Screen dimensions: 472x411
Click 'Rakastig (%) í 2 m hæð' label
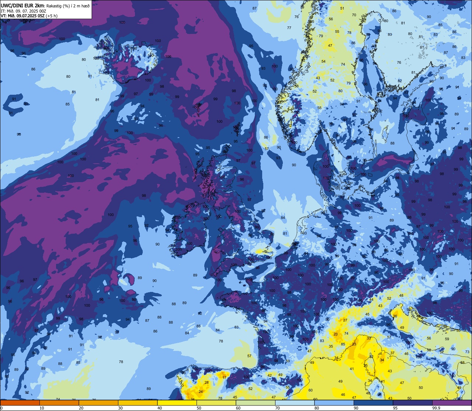pyautogui.click(x=68, y=6)
